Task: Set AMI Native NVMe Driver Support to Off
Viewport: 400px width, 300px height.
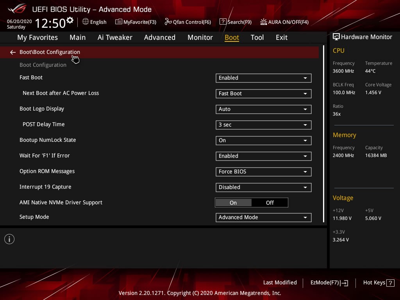Action: point(270,203)
